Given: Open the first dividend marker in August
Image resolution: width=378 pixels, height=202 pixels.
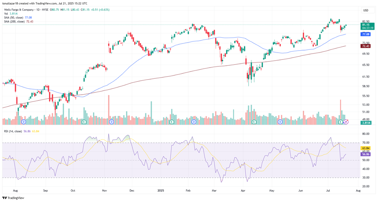Looking at the screenshot, I should click(x=24, y=122).
